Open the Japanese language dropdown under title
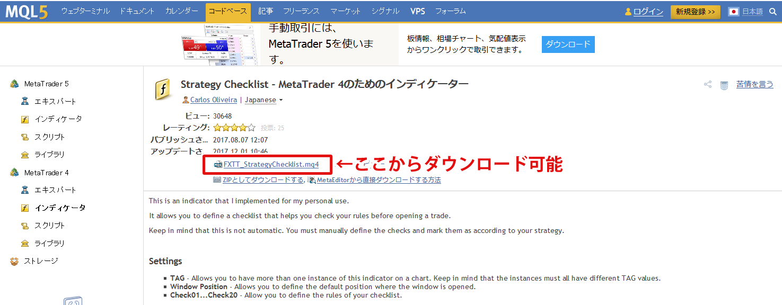Screen dimensions: 782x305 [263, 100]
